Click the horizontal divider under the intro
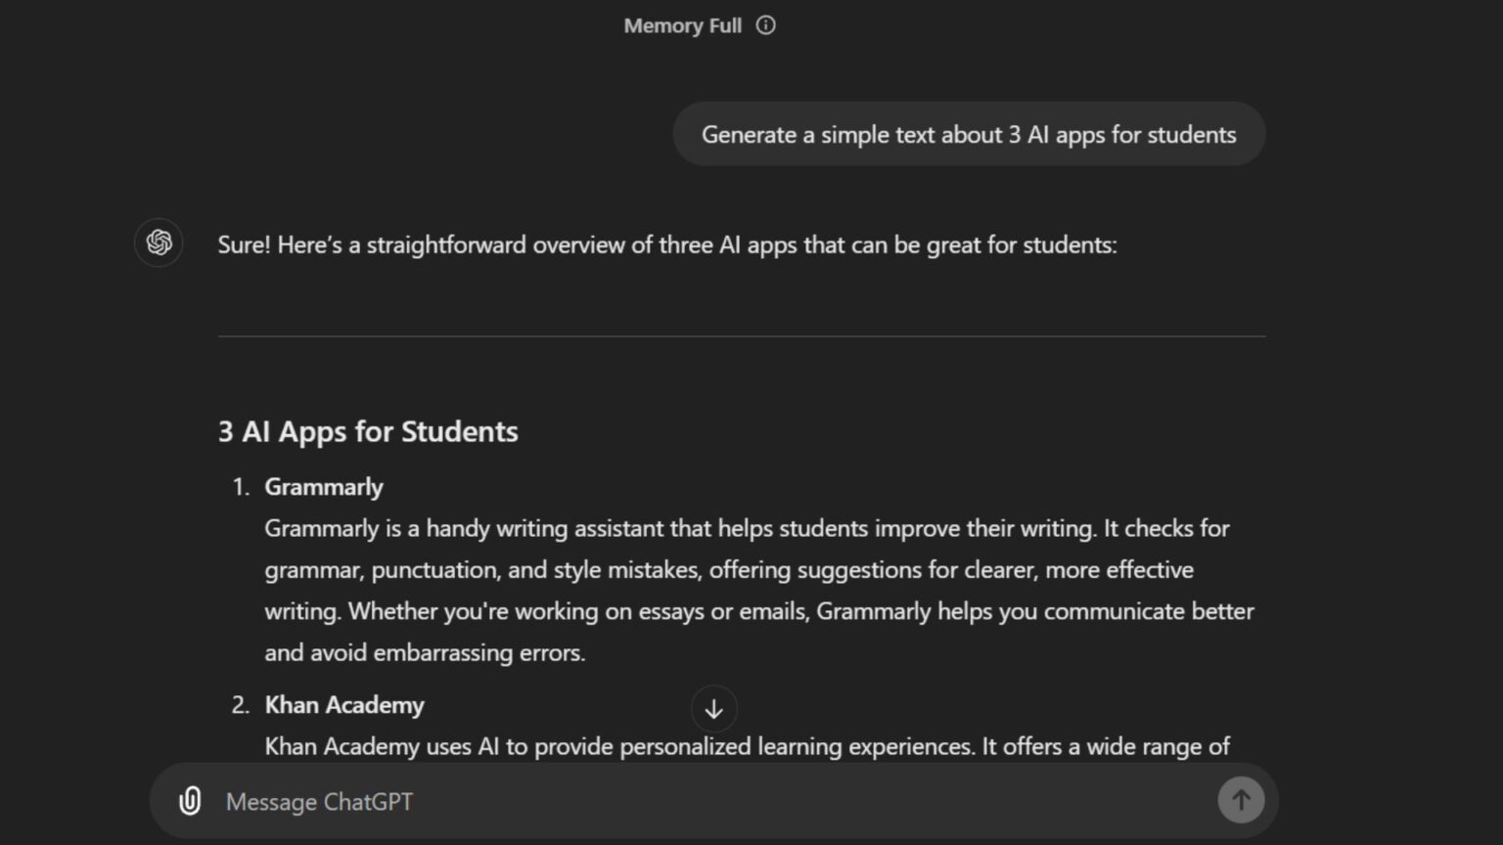This screenshot has height=845, width=1503. [742, 336]
